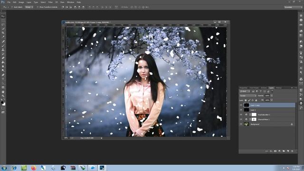The width and height of the screenshot is (304, 171).
Task: Toggle lock image pixels brush icon
Action: pyautogui.click(x=249, y=100)
